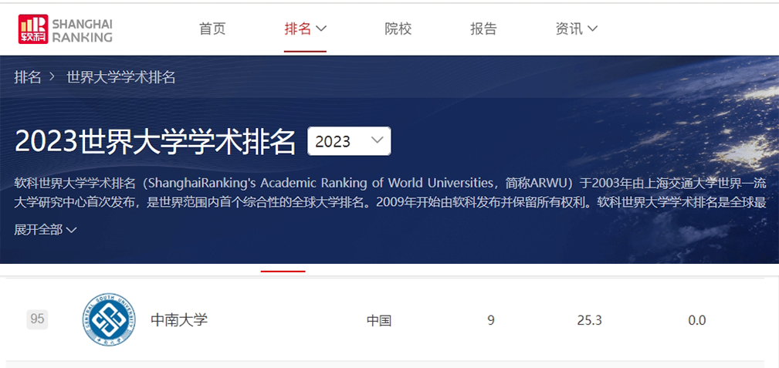This screenshot has height=368, width=779.
Task: Expand the chevron beside 资讯
Action: tap(592, 29)
